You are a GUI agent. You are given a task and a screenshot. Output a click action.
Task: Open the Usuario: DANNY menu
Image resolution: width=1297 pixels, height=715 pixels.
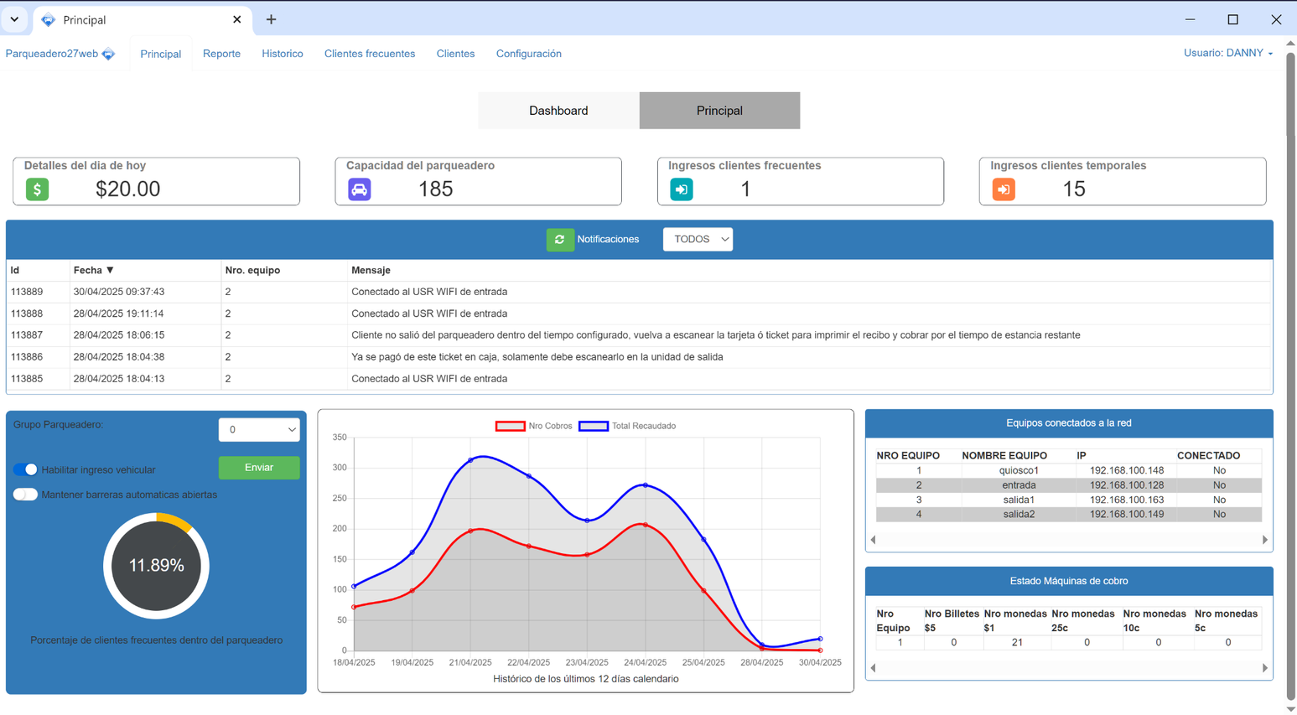(x=1227, y=53)
